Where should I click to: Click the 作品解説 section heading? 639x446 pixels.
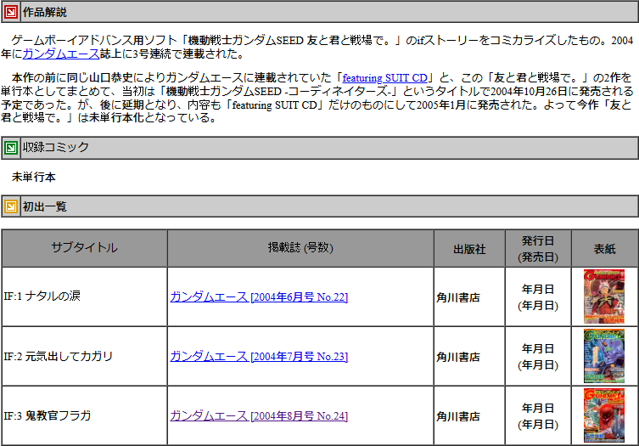[x=44, y=12]
